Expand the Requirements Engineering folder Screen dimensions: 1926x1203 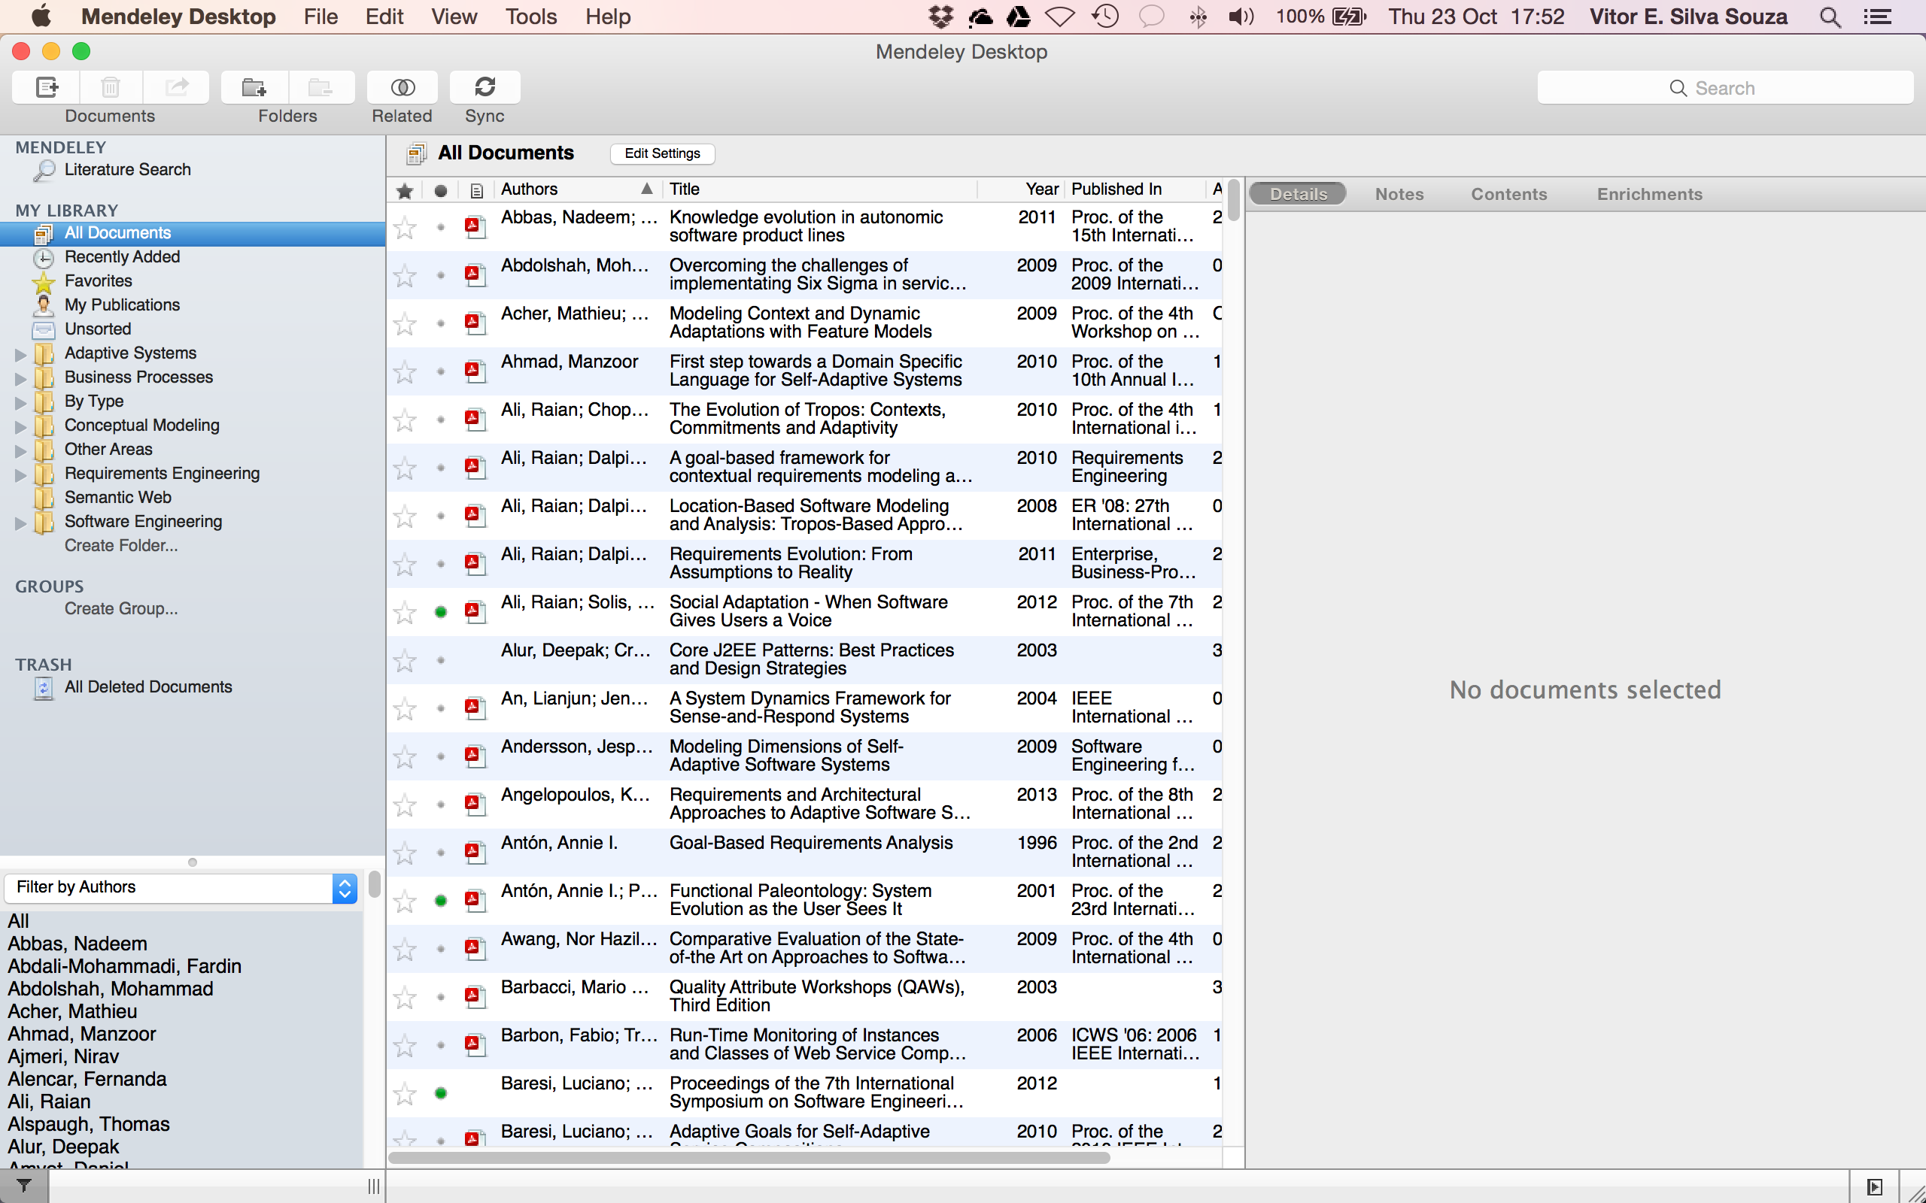pyautogui.click(x=21, y=475)
